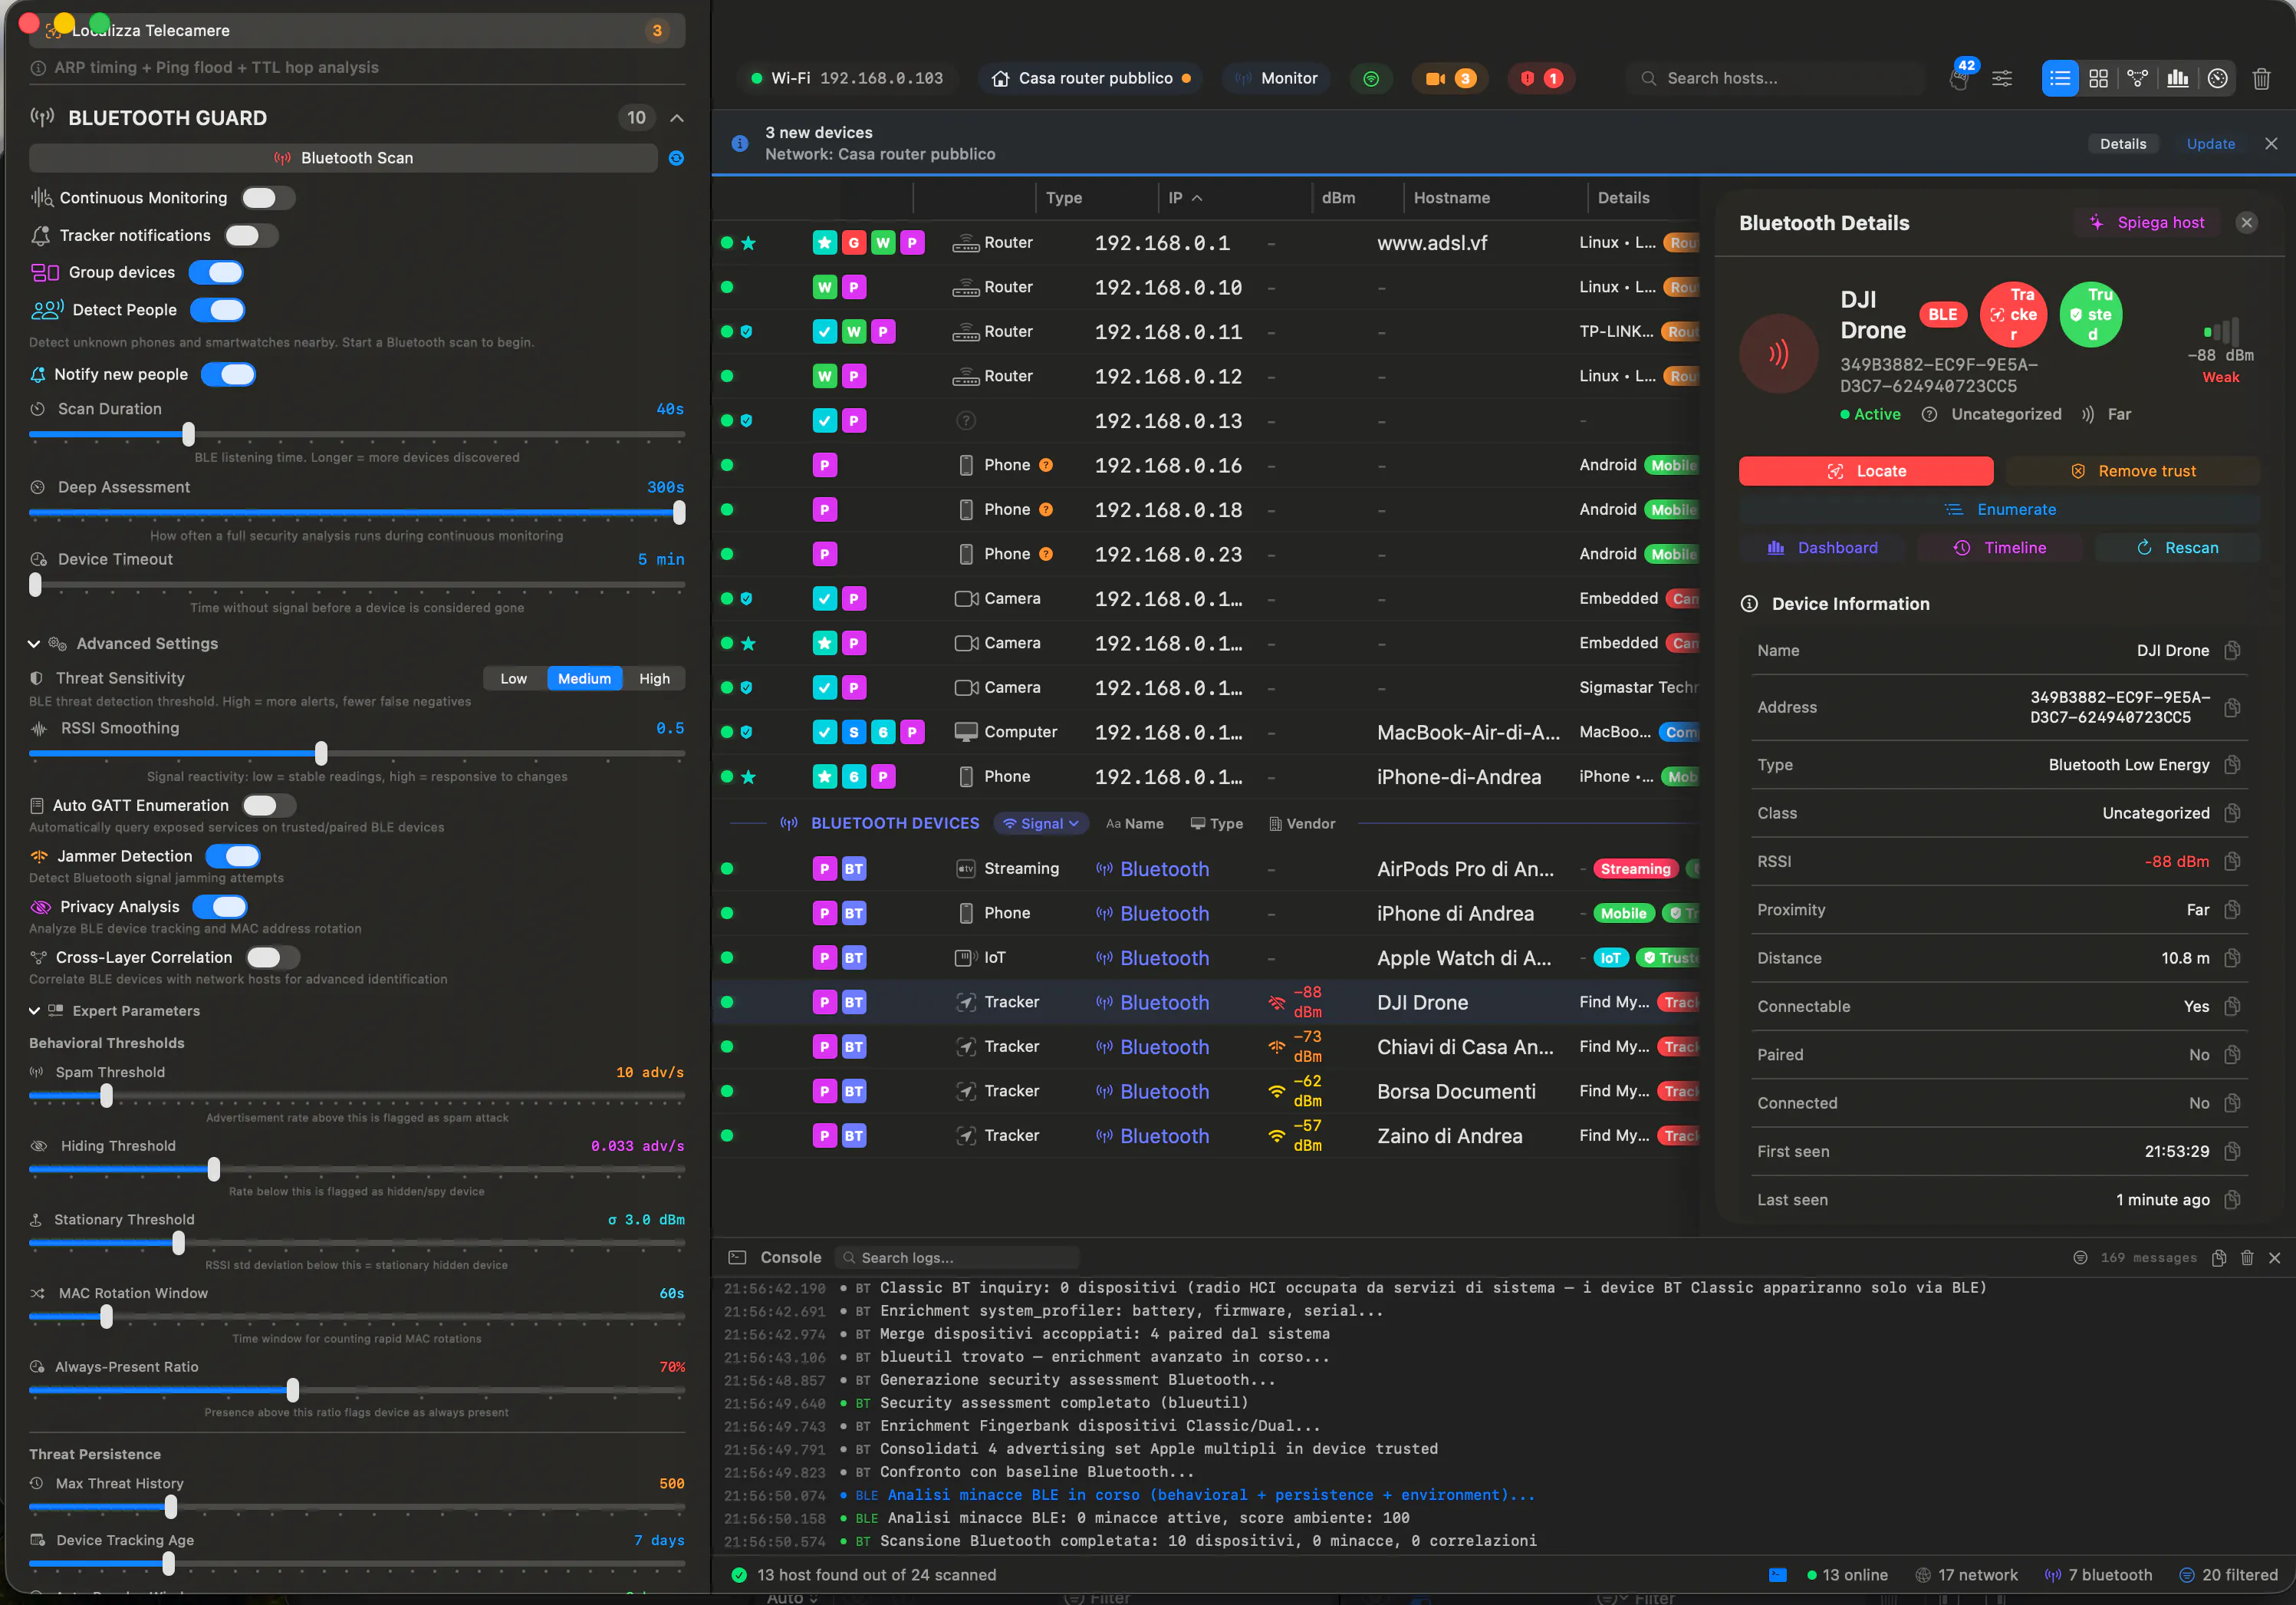Screen dimensions: 2296x1605
Task: Switch to grid view icon
Action: [x=2098, y=78]
